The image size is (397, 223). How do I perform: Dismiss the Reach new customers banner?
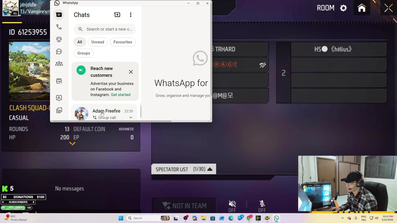(x=131, y=72)
